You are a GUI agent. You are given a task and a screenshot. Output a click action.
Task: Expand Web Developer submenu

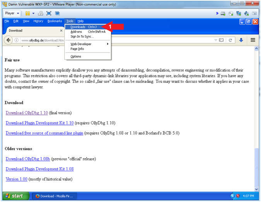pos(88,44)
